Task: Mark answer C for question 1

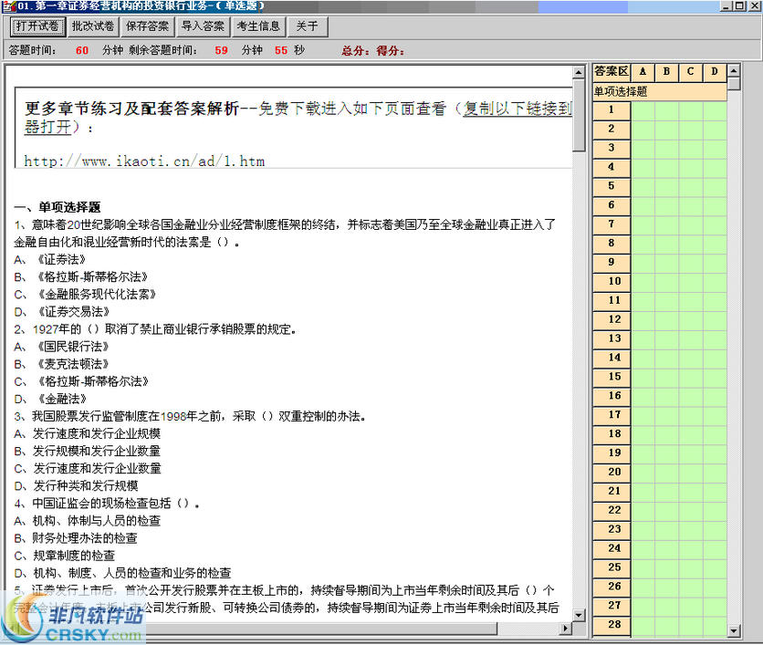Action: pyautogui.click(x=691, y=110)
